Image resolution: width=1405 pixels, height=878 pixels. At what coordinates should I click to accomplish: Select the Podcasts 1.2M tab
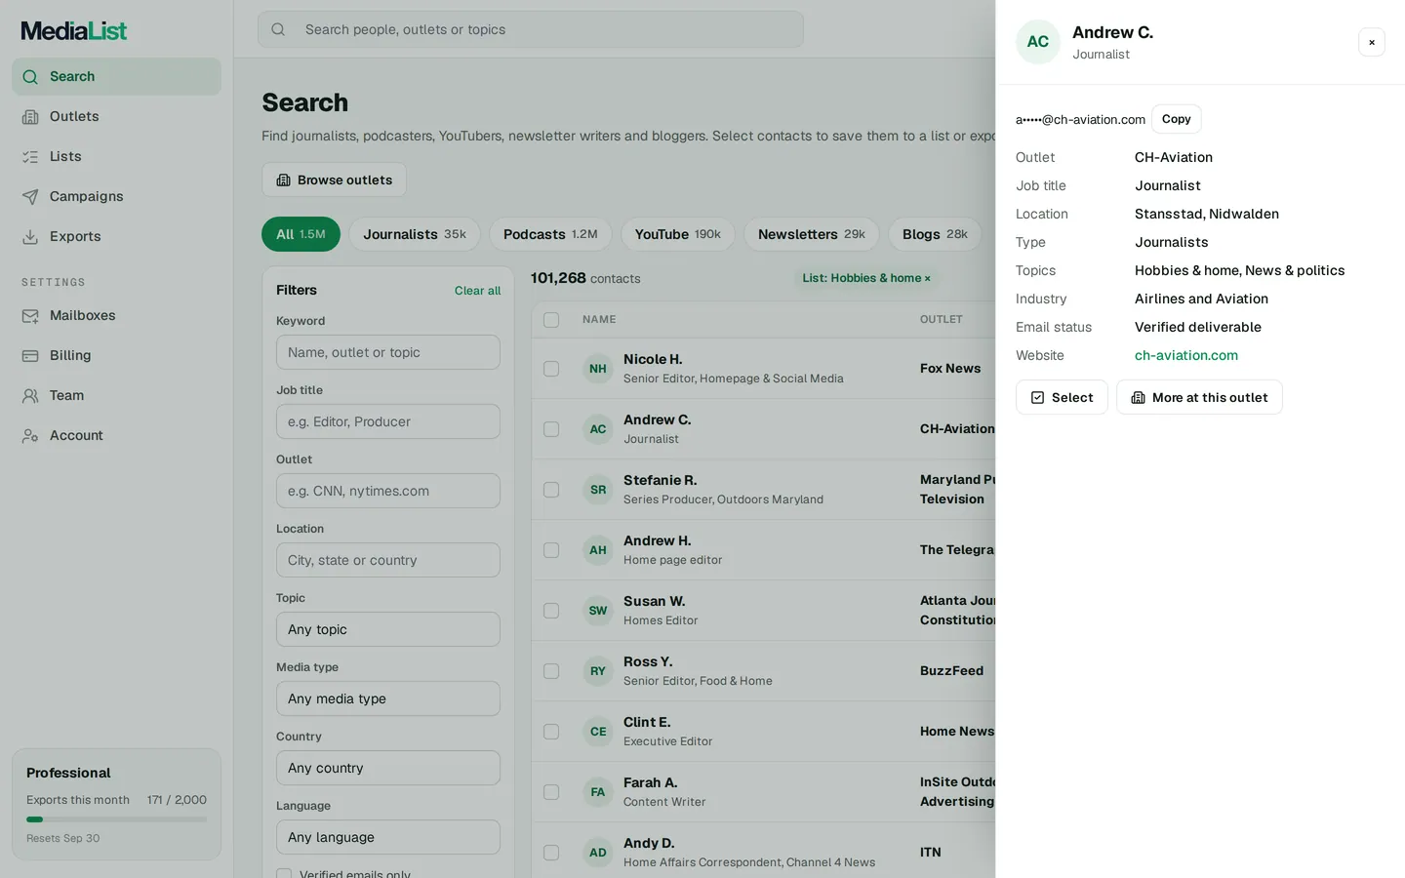point(550,234)
